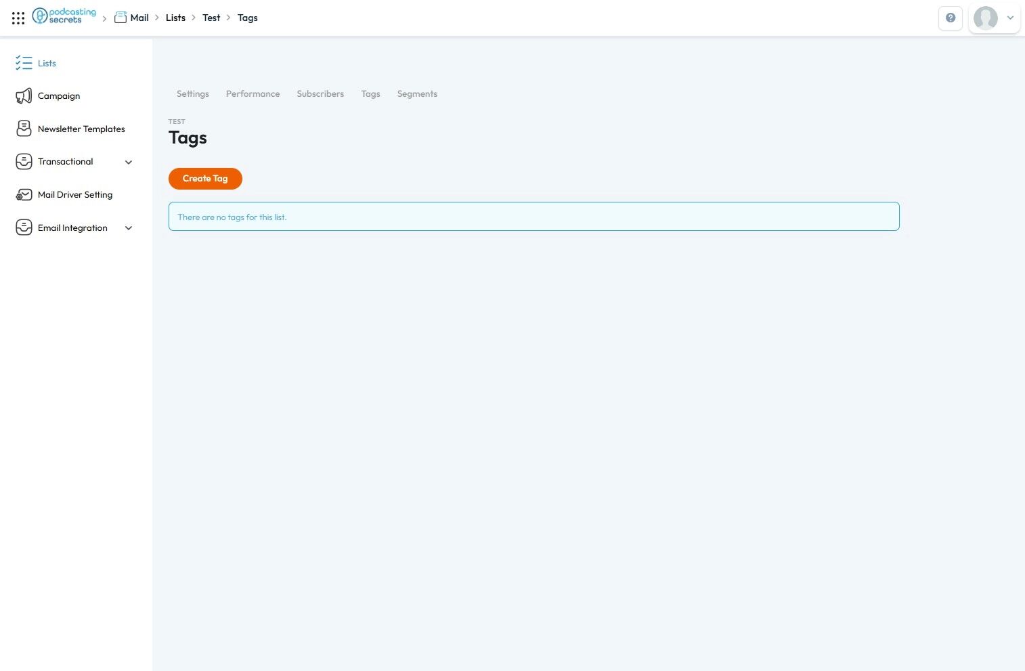This screenshot has height=671, width=1025.
Task: Click the Lists checklist icon in sidebar
Action: 24,63
